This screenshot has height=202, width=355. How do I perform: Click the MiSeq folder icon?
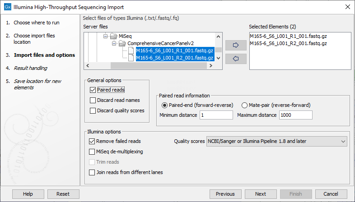click(x=114, y=36)
